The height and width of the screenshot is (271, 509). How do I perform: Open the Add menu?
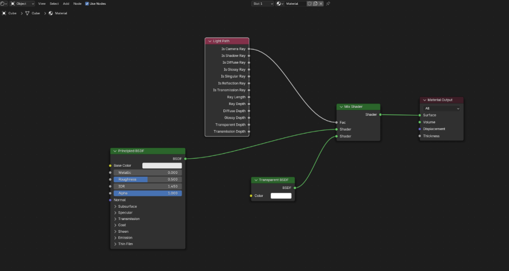click(66, 4)
